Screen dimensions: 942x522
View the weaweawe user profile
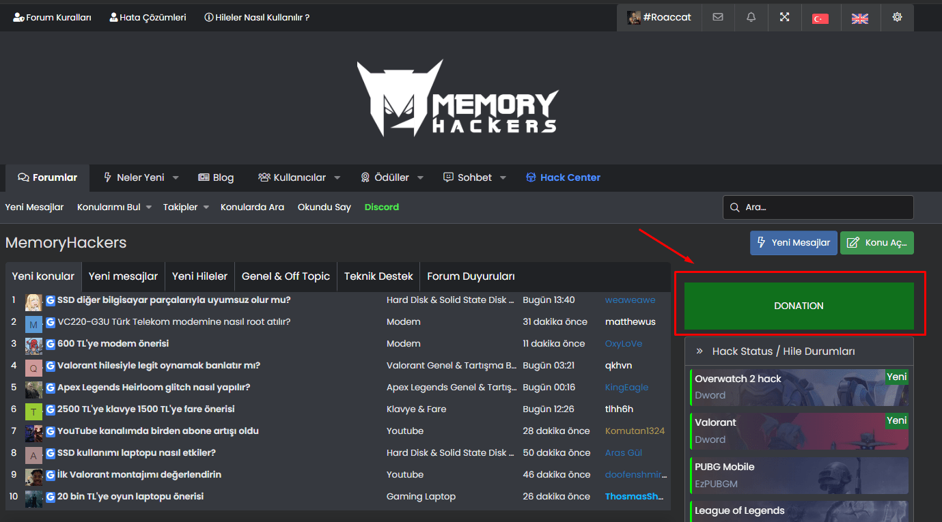(x=630, y=300)
